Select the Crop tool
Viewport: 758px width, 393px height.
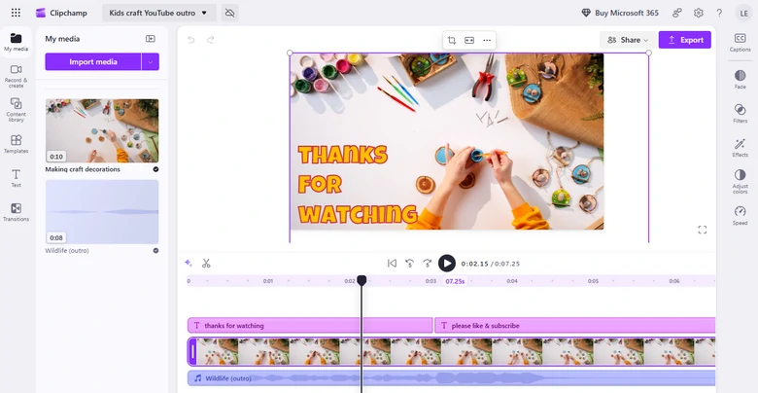click(x=452, y=40)
